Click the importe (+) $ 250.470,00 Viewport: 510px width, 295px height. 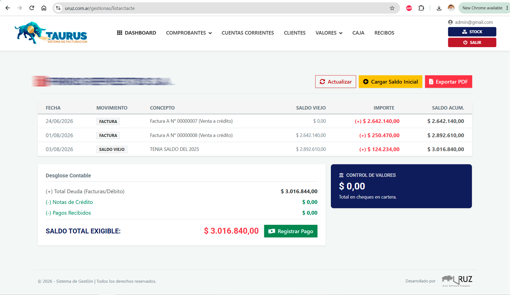pos(379,135)
